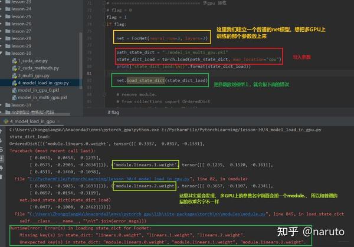Expand the lesson-31 folder
354x247 pixels.
1,105
